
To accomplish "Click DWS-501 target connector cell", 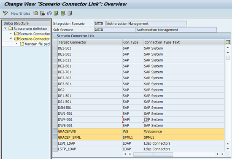I will [90, 125].
